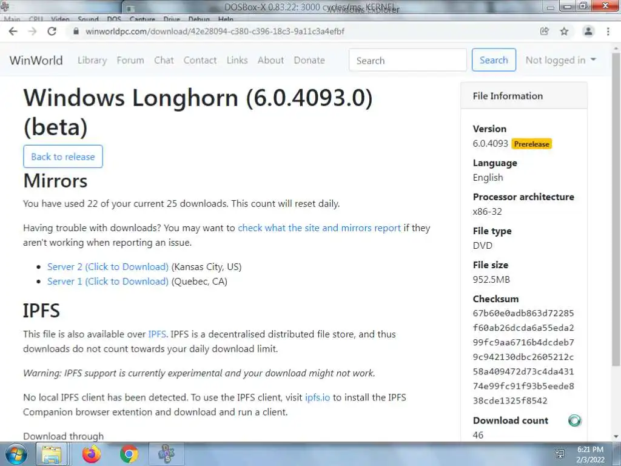The image size is (621, 466).
Task: Click the network tray icon
Action: tap(560, 453)
